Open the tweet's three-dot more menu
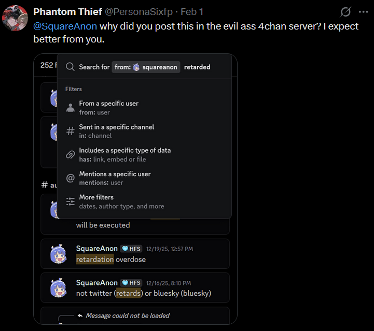This screenshot has width=374, height=331. coord(363,11)
